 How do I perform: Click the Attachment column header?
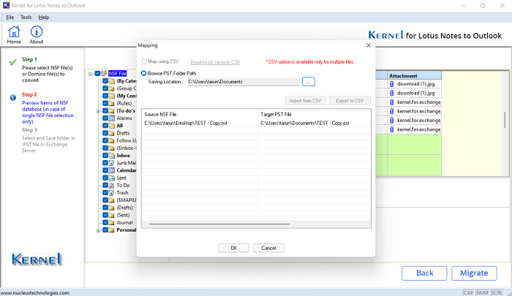point(414,75)
